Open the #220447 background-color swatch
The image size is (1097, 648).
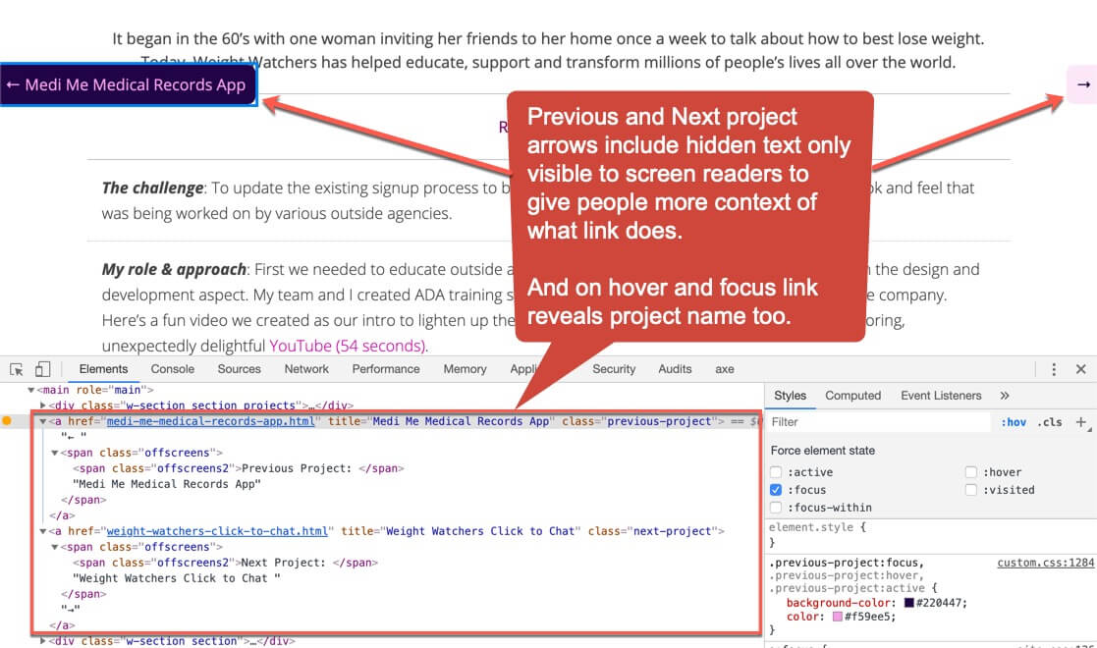coord(909,603)
